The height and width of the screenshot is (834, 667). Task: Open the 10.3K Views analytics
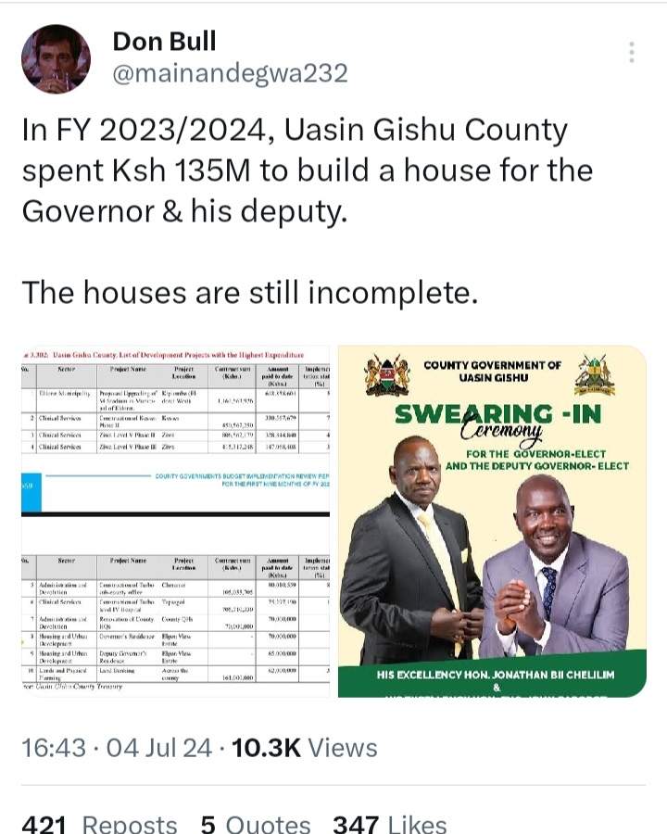click(304, 747)
